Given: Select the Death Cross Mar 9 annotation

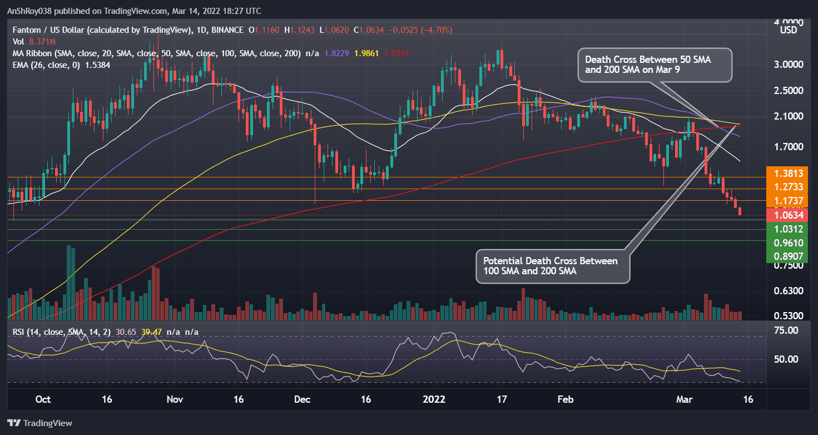Looking at the screenshot, I should tap(655, 65).
